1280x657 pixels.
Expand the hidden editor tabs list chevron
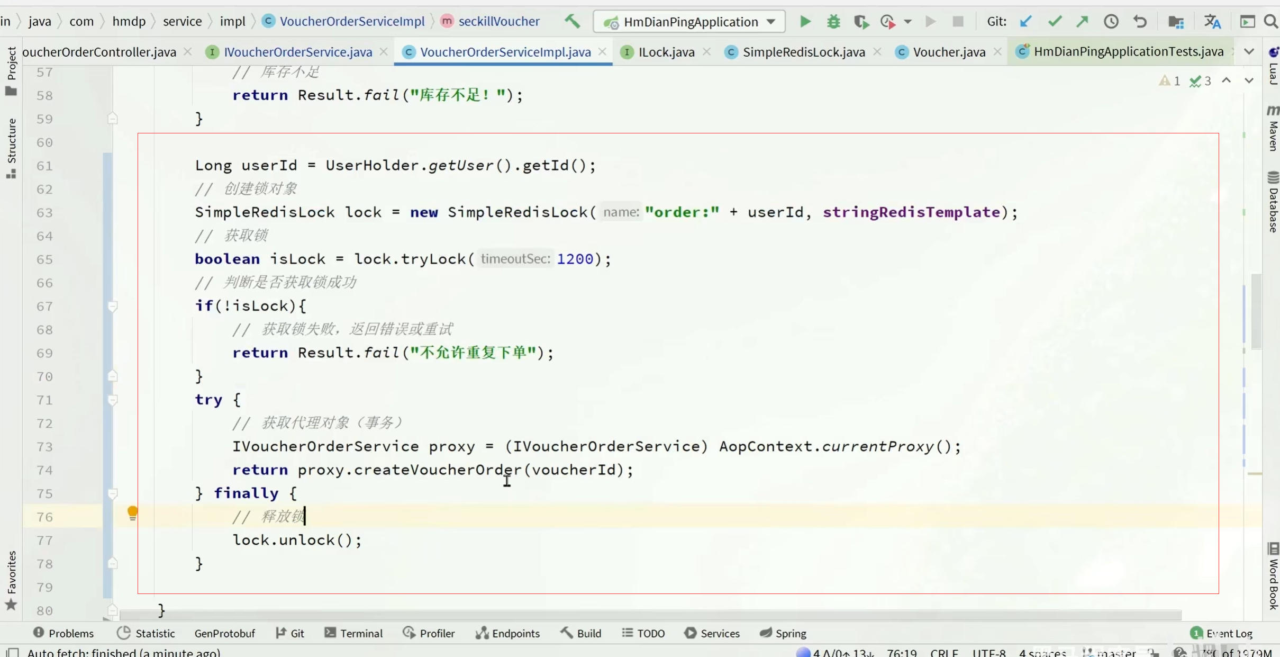[x=1249, y=52]
